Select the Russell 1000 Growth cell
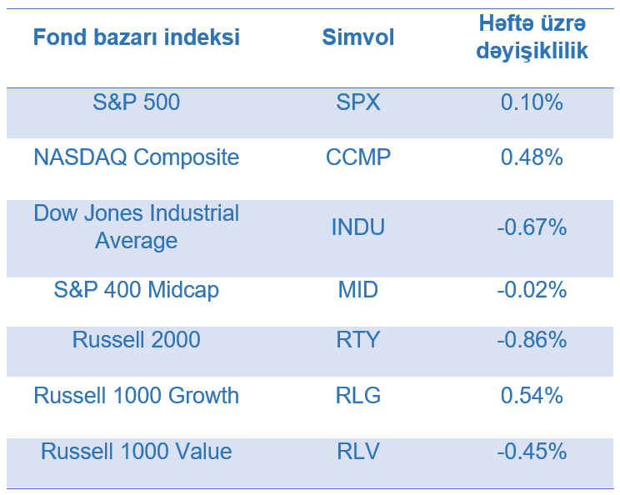620x495 pixels. (136, 395)
